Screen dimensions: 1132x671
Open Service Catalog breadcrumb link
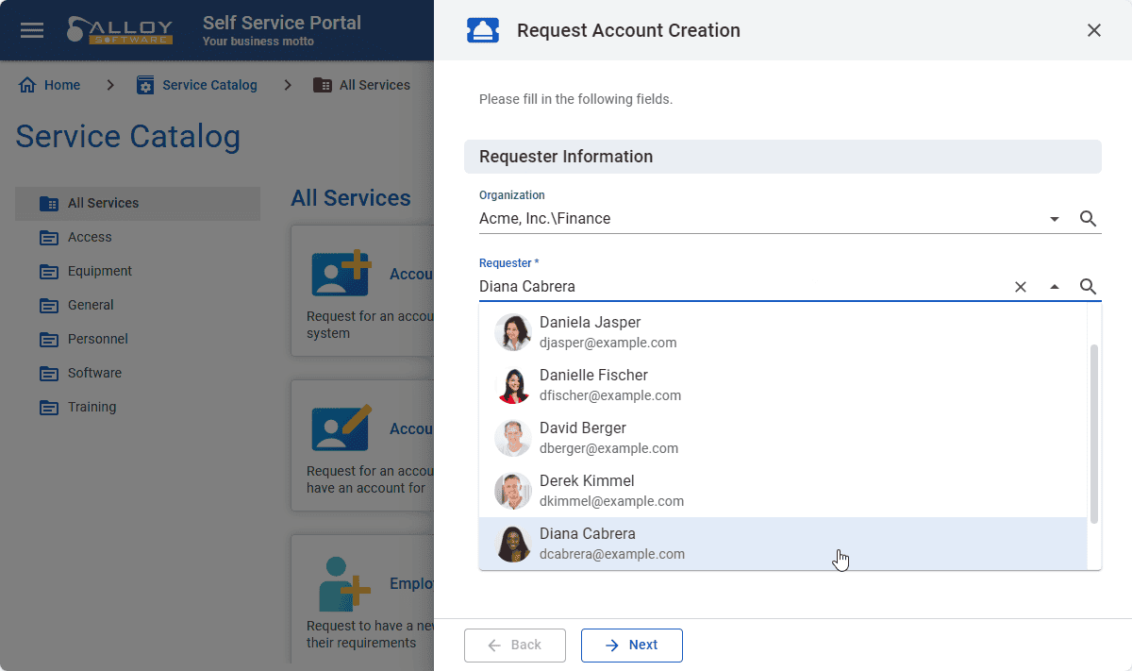[x=208, y=85]
